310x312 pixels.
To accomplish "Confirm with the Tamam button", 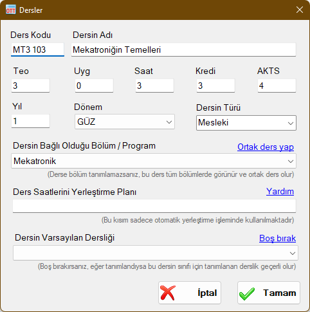I will (269, 293).
